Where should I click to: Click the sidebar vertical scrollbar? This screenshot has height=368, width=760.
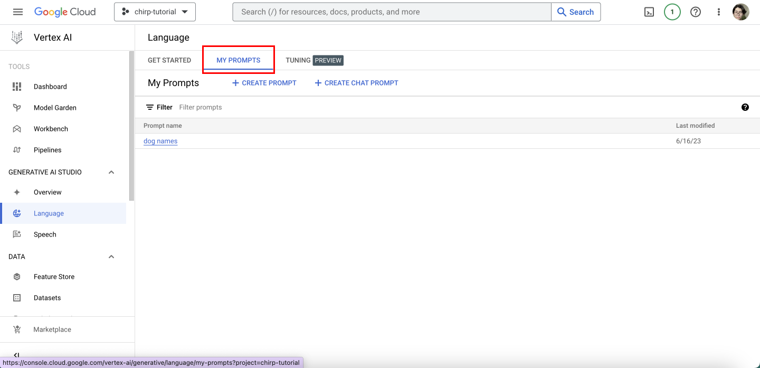pyautogui.click(x=131, y=127)
